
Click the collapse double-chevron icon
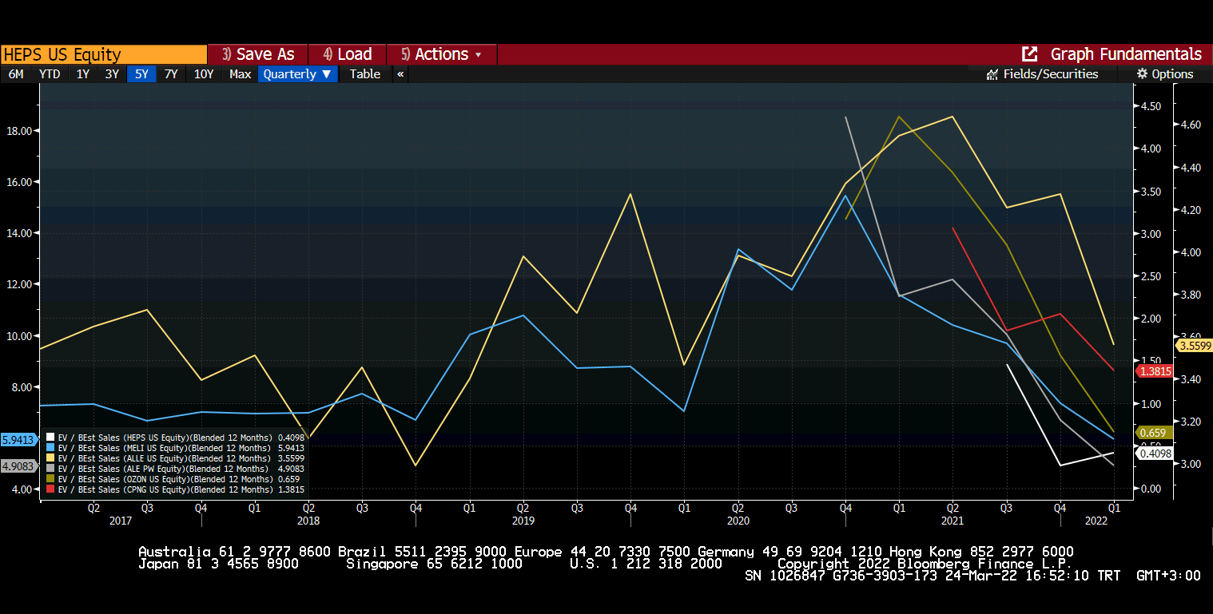tap(400, 74)
